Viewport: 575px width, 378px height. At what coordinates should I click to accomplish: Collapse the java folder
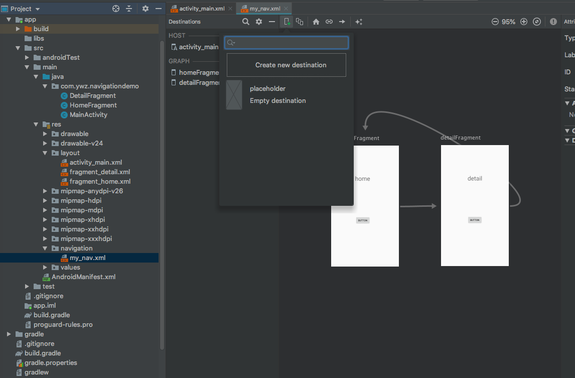pyautogui.click(x=36, y=77)
